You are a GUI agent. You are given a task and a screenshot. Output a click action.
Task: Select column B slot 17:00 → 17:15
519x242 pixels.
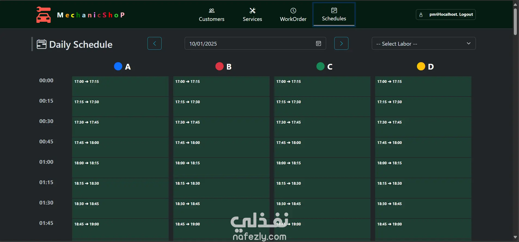[x=221, y=86]
